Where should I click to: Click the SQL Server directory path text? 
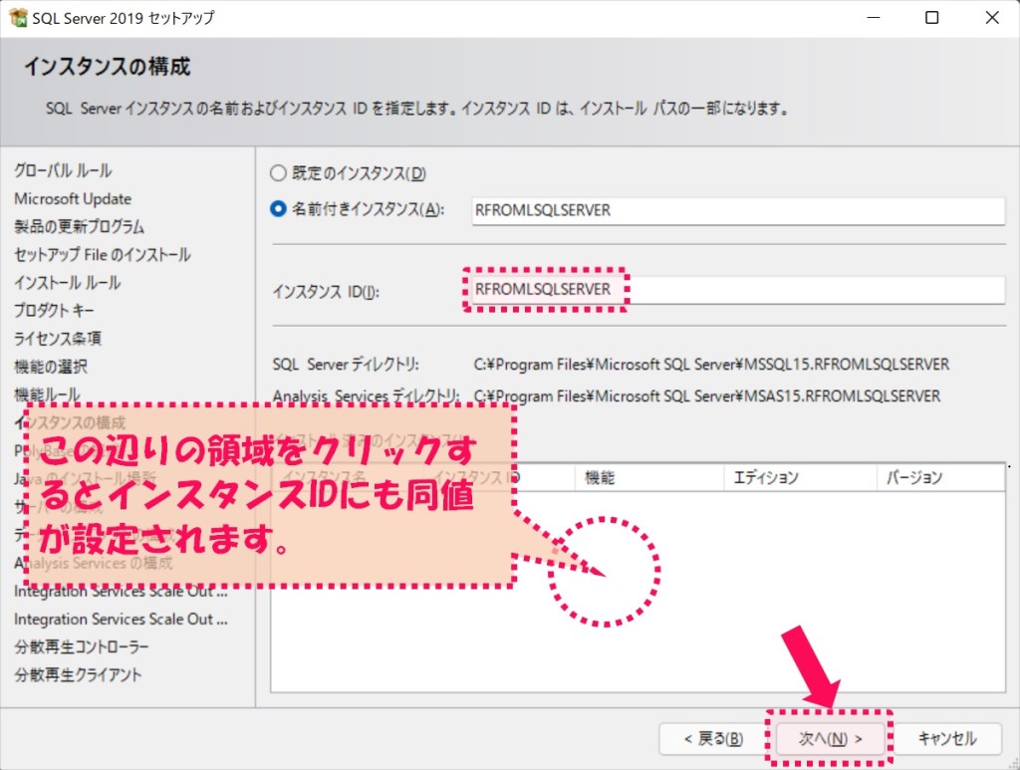pos(711,365)
